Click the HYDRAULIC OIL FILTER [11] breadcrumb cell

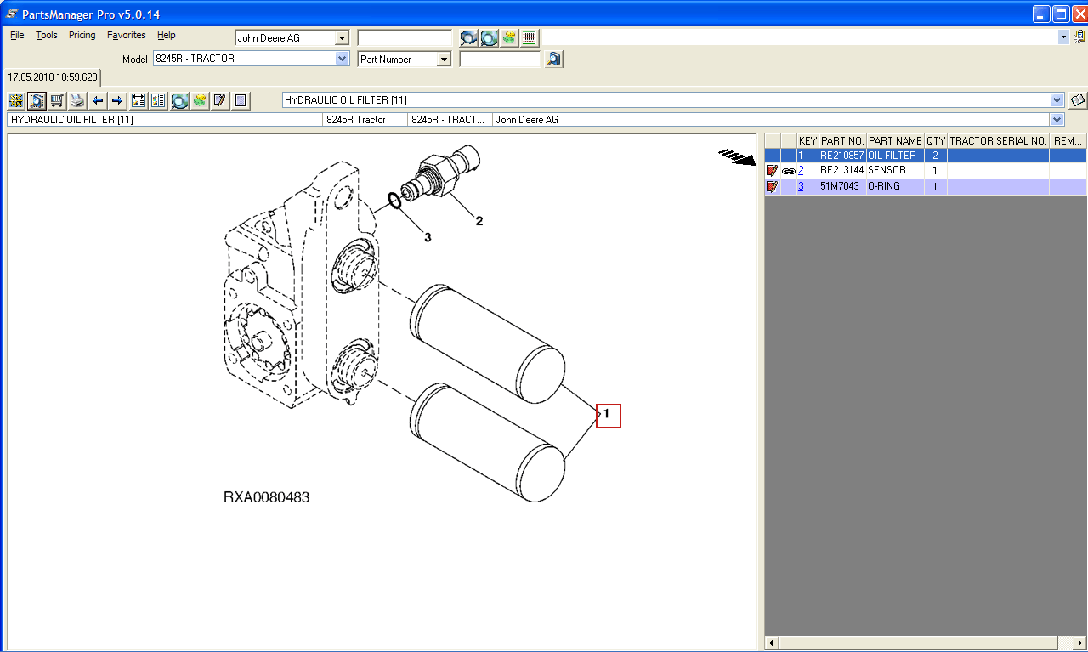point(165,120)
